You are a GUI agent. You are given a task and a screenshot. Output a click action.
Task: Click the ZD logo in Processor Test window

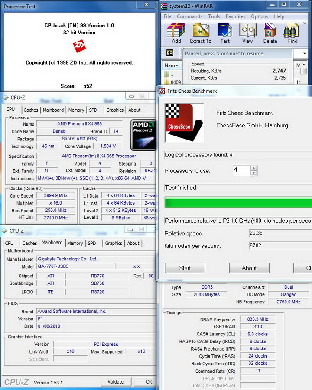pyautogui.click(x=79, y=46)
